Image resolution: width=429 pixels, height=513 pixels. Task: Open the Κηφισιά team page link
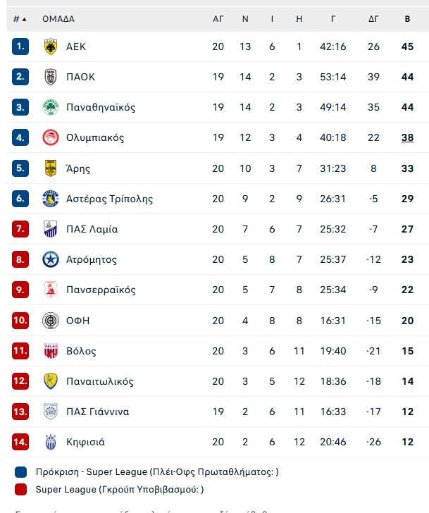(x=86, y=442)
